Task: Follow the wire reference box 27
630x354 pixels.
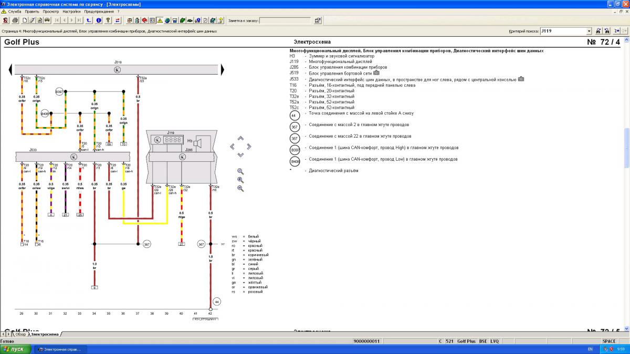Action: 182,244
